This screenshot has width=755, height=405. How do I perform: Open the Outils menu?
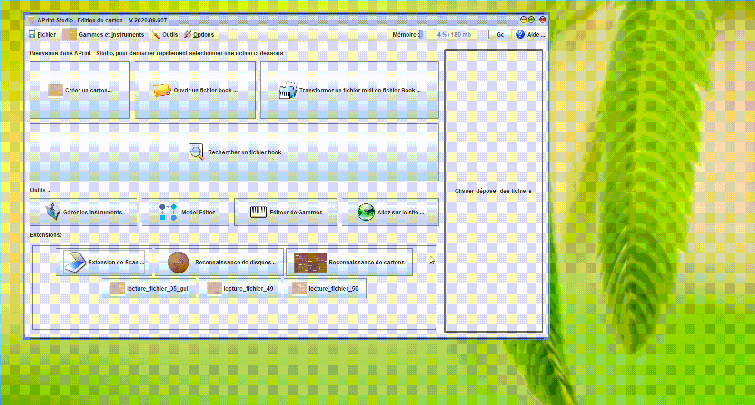[164, 34]
